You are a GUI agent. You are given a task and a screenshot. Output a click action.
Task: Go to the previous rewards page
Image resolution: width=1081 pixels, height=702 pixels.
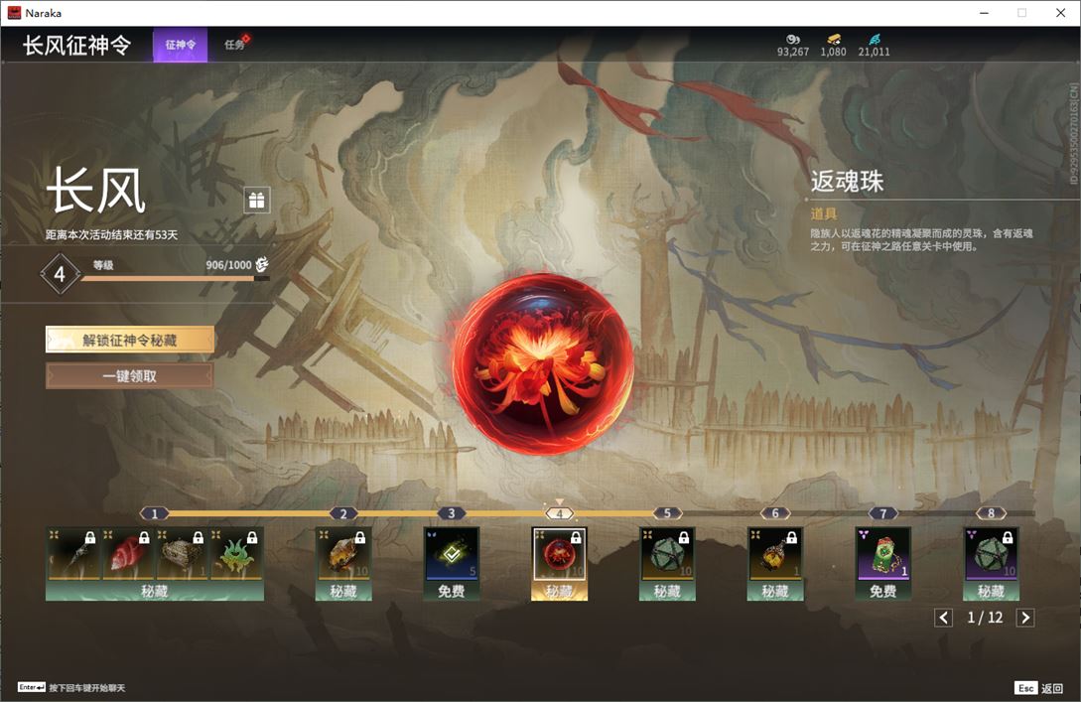point(944,618)
